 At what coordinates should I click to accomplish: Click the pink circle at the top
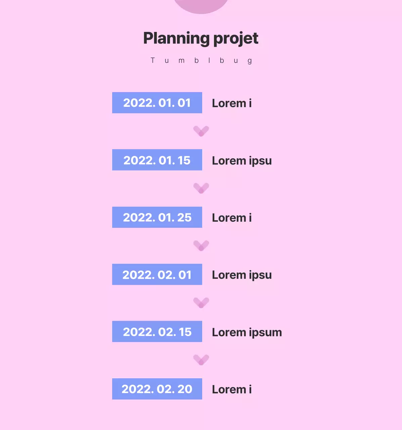[201, 6]
